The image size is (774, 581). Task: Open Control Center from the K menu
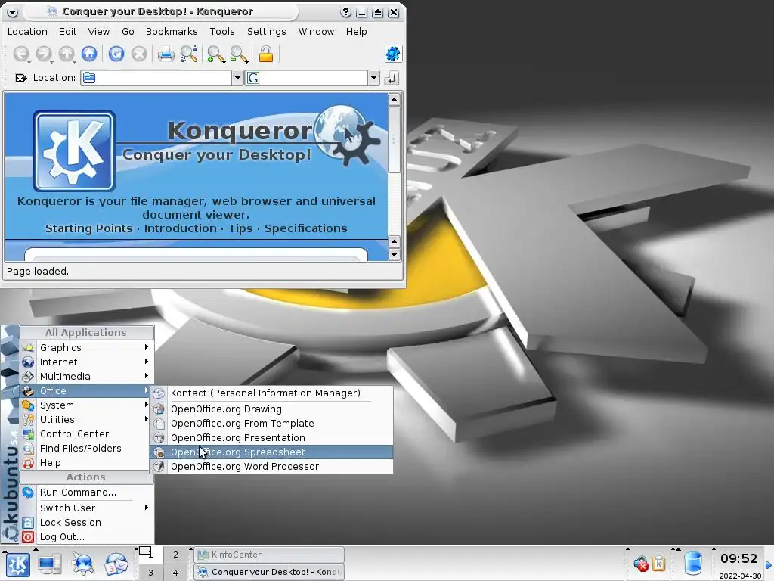87,433
